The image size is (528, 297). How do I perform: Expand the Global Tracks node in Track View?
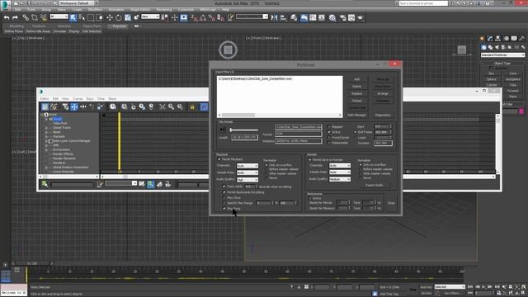tap(46, 128)
